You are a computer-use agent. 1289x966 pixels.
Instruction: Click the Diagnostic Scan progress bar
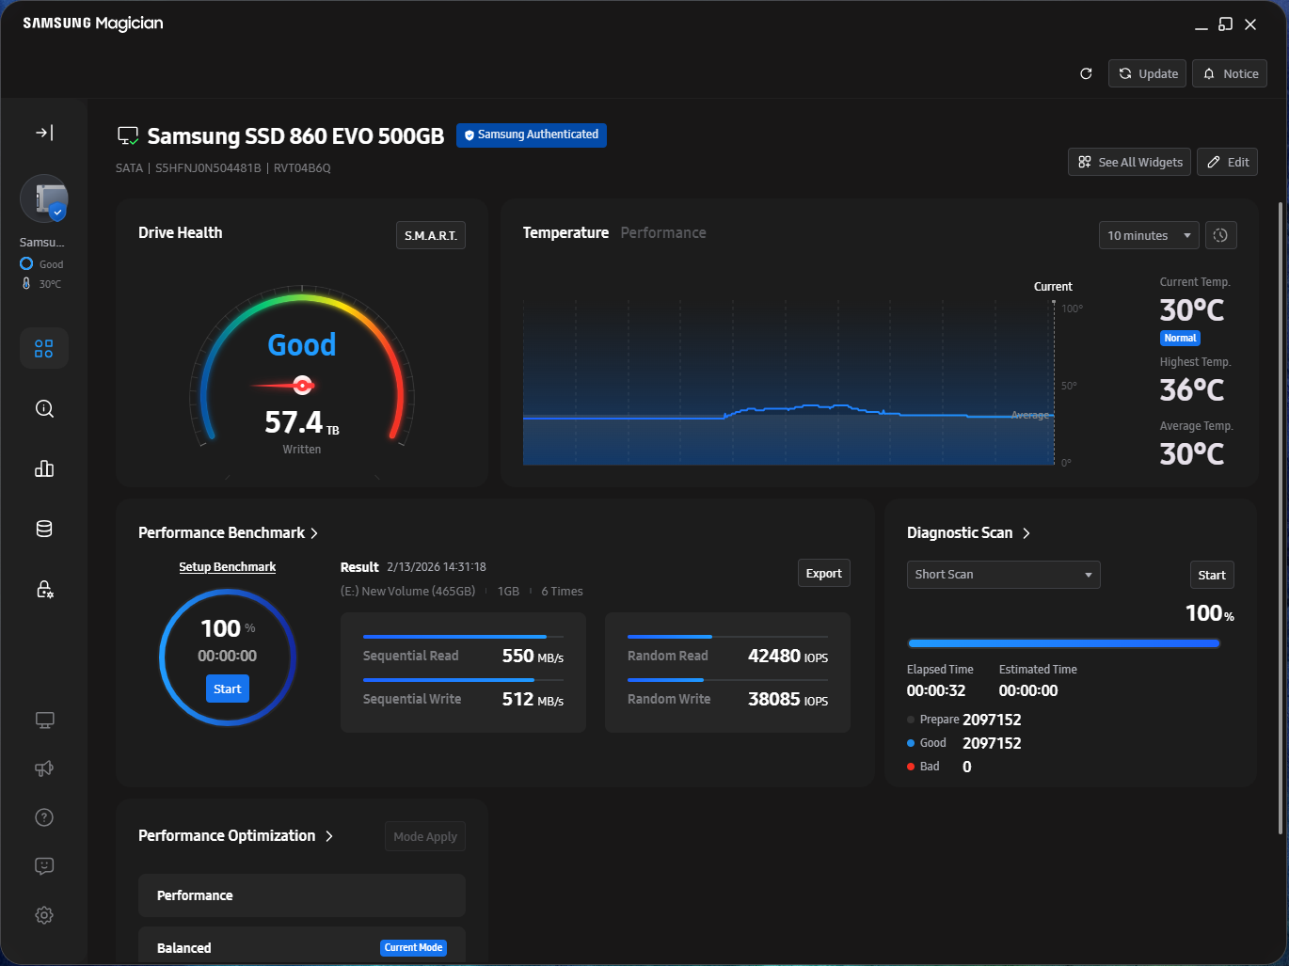[x=1063, y=643]
